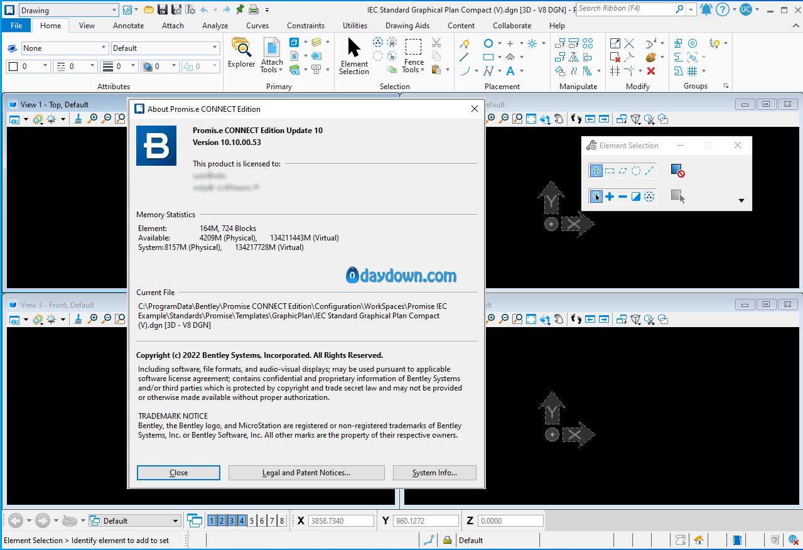Image resolution: width=803 pixels, height=550 pixels.
Task: Click the Place Block rectangle tool
Action: pos(488,57)
